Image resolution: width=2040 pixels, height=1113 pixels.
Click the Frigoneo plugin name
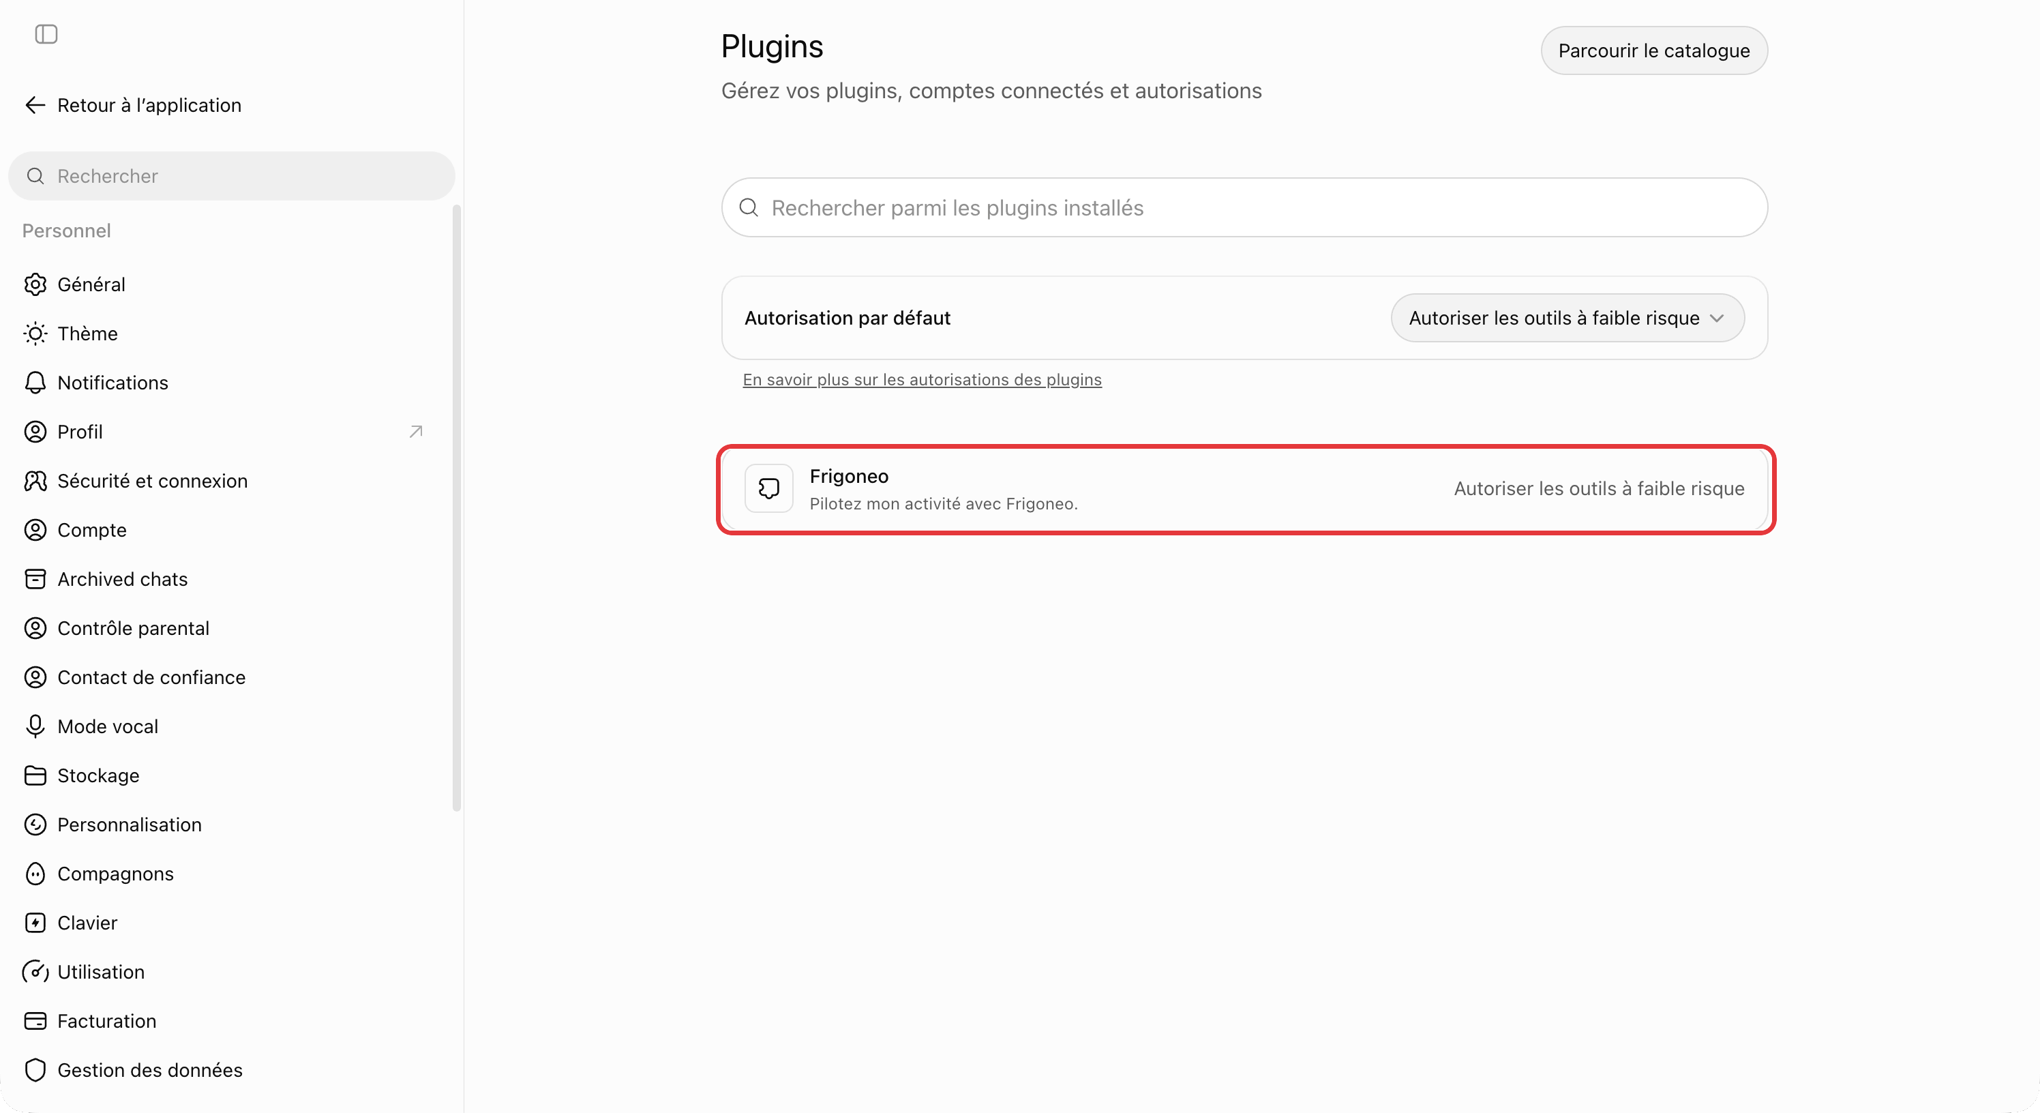[x=848, y=476]
